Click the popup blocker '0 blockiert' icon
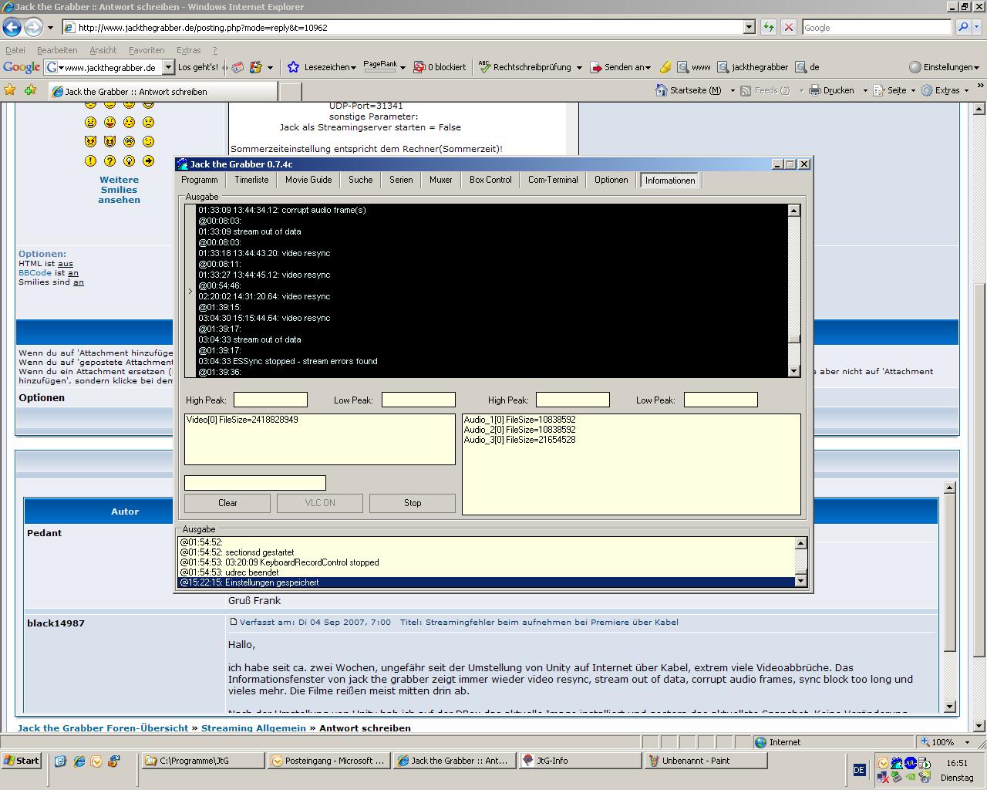This screenshot has width=987, height=790. (x=419, y=67)
